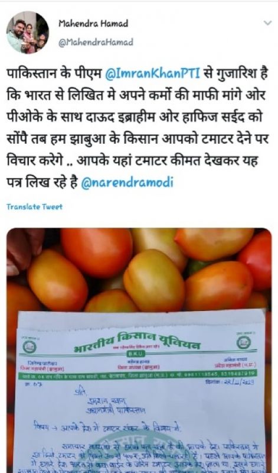Screen dimensions: 278x473
Task: Visit the @MahendraHamad handle
Action: click(96, 42)
